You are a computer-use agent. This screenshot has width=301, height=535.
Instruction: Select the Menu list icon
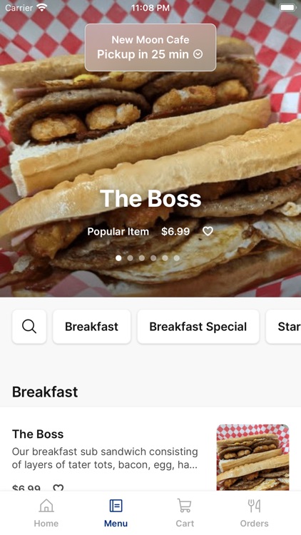click(116, 506)
